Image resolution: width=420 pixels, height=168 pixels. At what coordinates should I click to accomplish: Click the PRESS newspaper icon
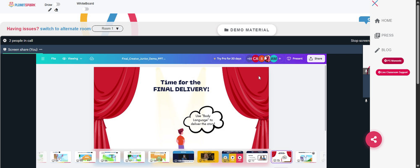(x=377, y=36)
